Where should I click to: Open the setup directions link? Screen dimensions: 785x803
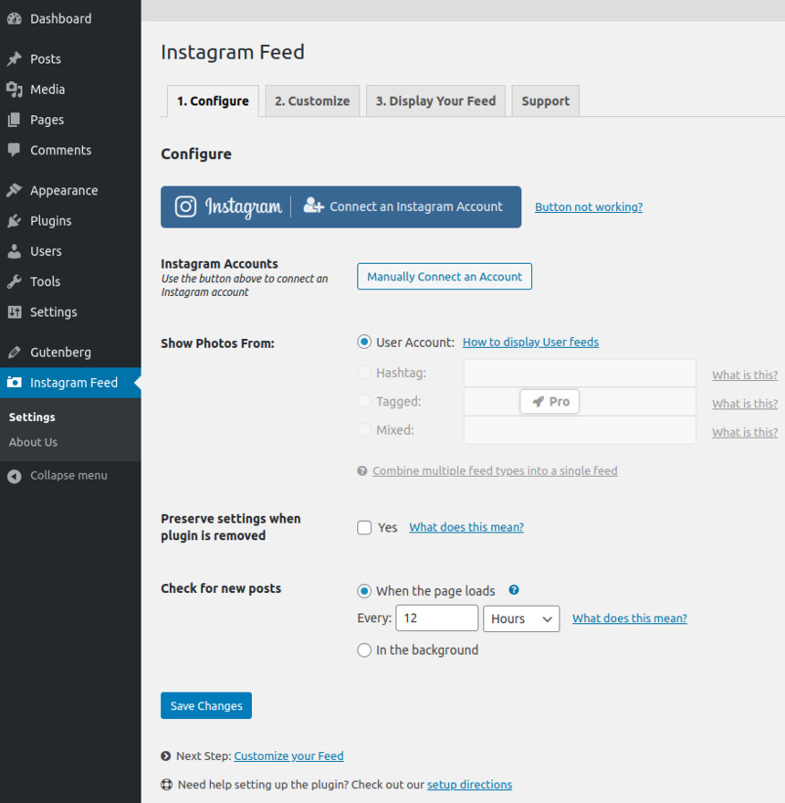pos(469,785)
